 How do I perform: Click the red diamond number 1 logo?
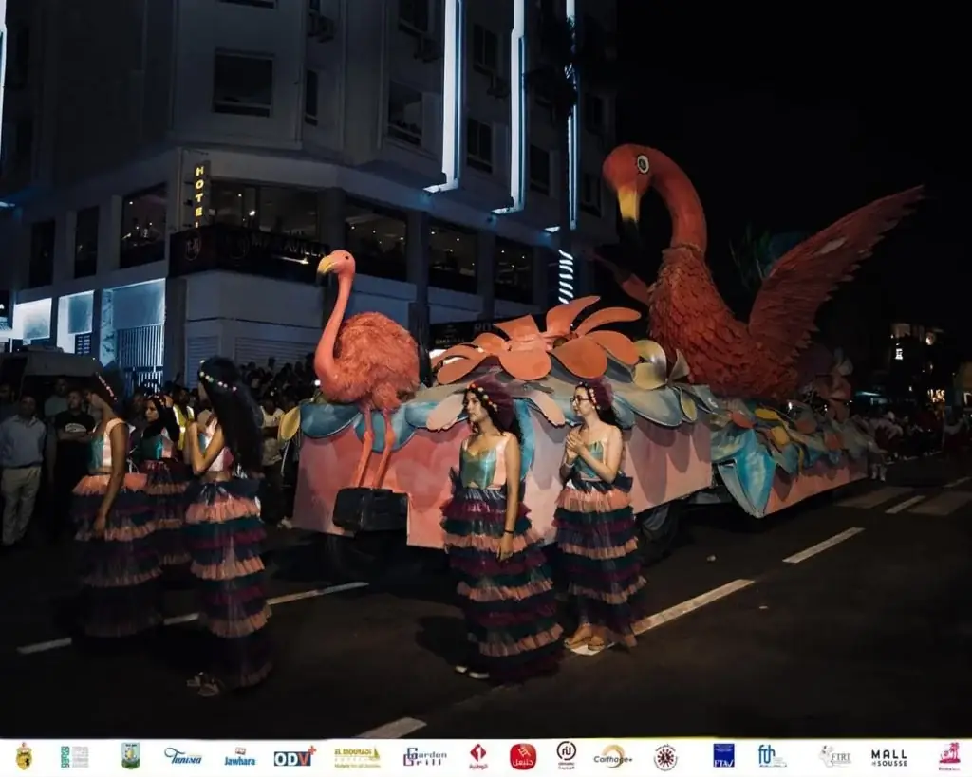478,756
